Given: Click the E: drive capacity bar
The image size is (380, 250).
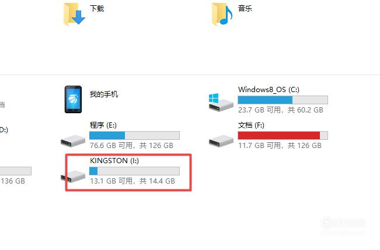Looking at the screenshot, I should point(134,136).
